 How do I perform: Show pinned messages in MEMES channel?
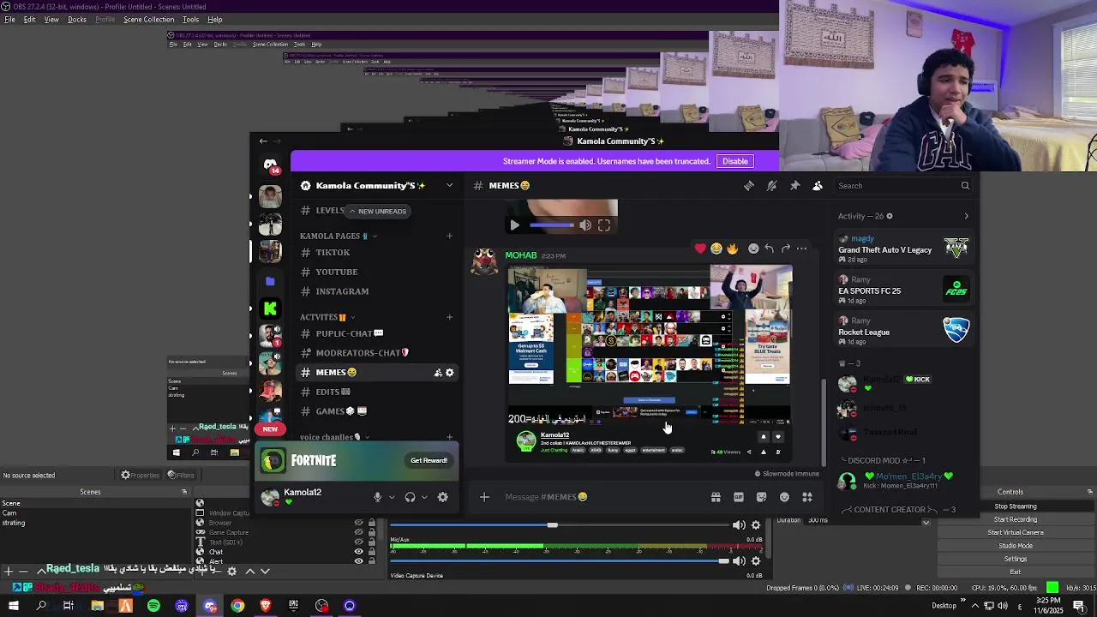point(794,185)
